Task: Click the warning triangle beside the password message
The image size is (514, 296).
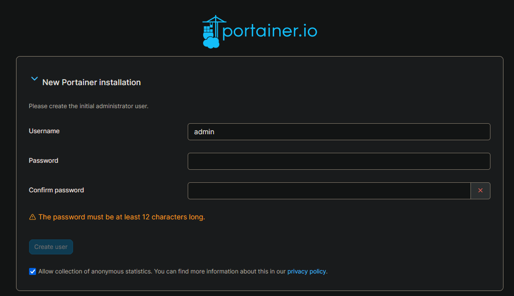Action: 32,216
